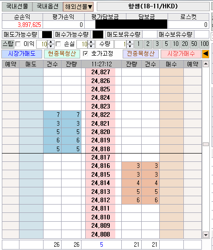
Task: Enable the 이익 stop checkbox
Action: click(x=18, y=44)
